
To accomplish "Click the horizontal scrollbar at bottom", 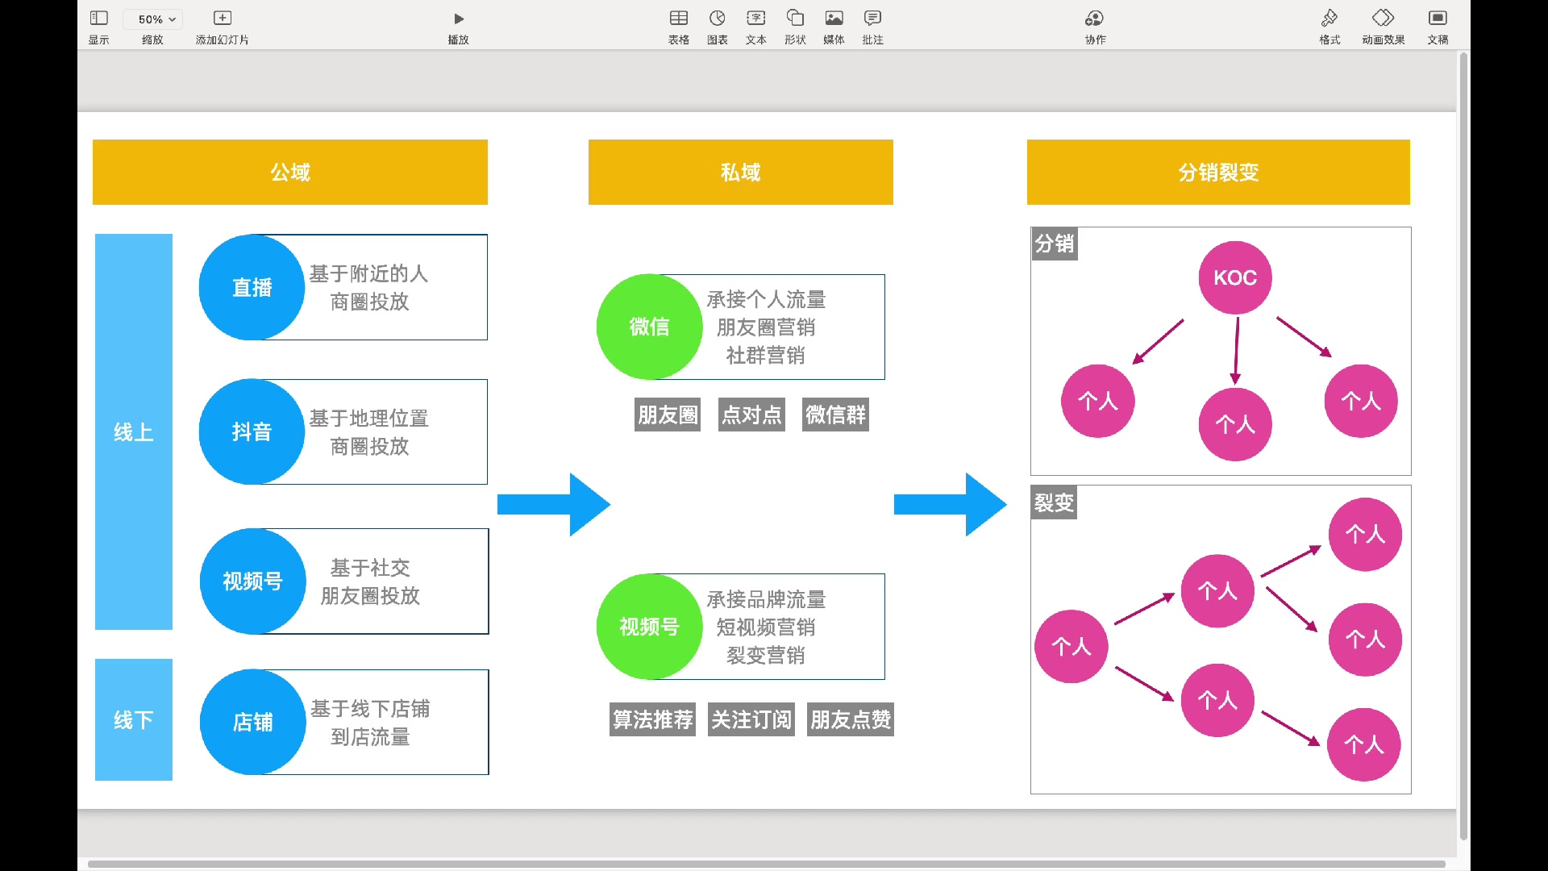I will 766,865.
